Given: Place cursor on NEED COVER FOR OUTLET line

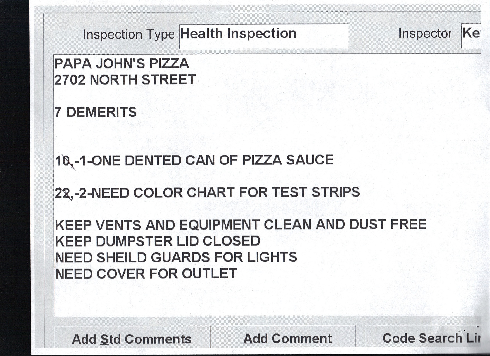Looking at the screenshot, I should 146,274.
